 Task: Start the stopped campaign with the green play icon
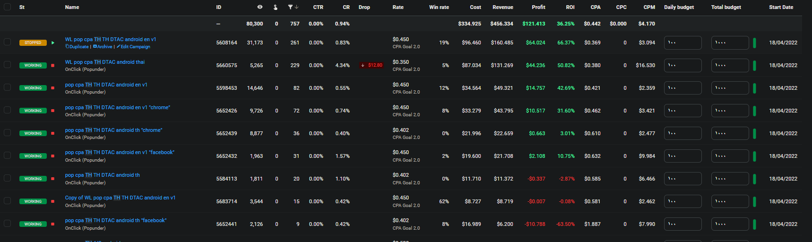pos(53,43)
